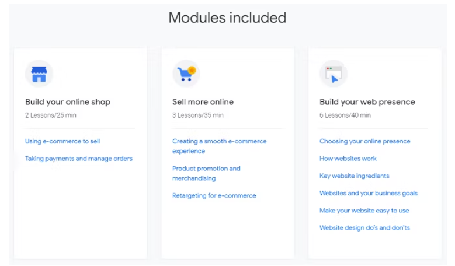Image resolution: width=455 pixels, height=266 pixels.
Task: Open 'Website design do's and don'ts' lesson
Action: pos(364,228)
